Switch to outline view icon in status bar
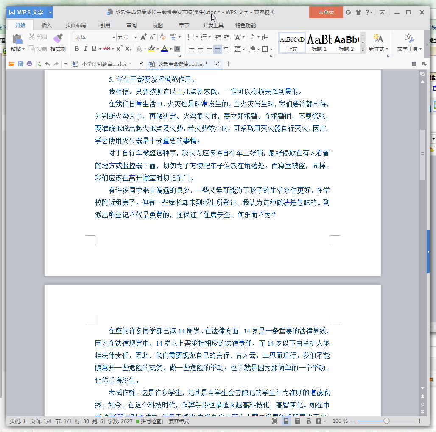 point(297,421)
